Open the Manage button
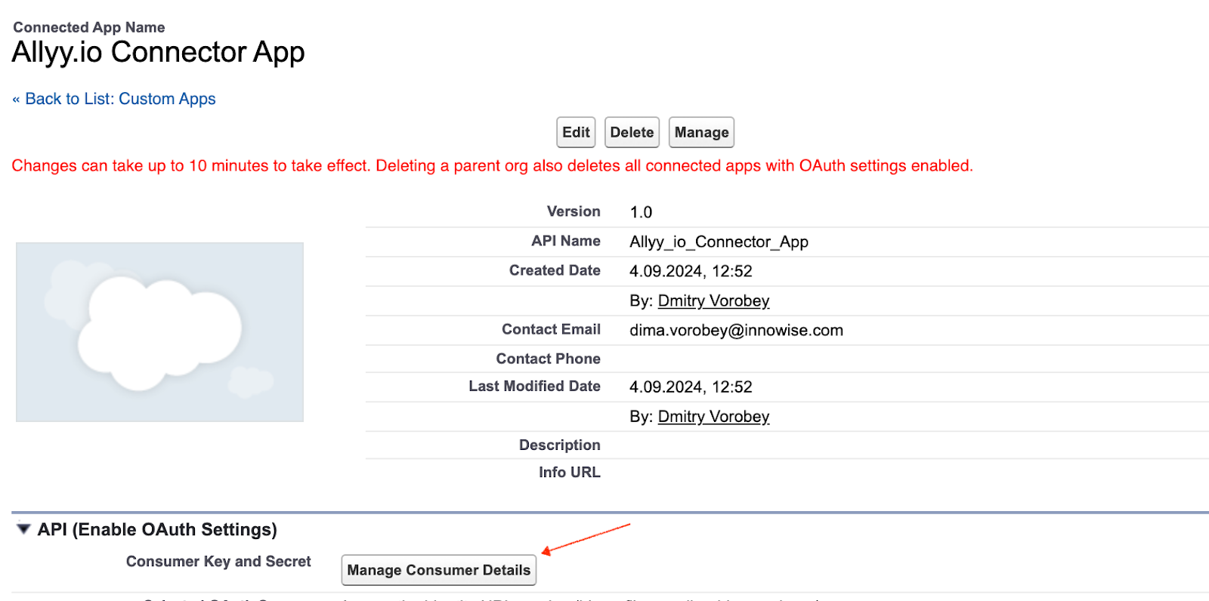 pyautogui.click(x=701, y=132)
